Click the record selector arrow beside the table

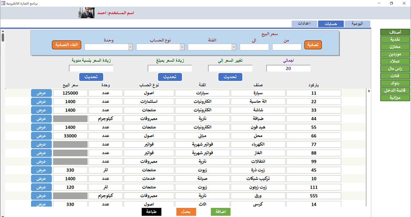coord(369,91)
